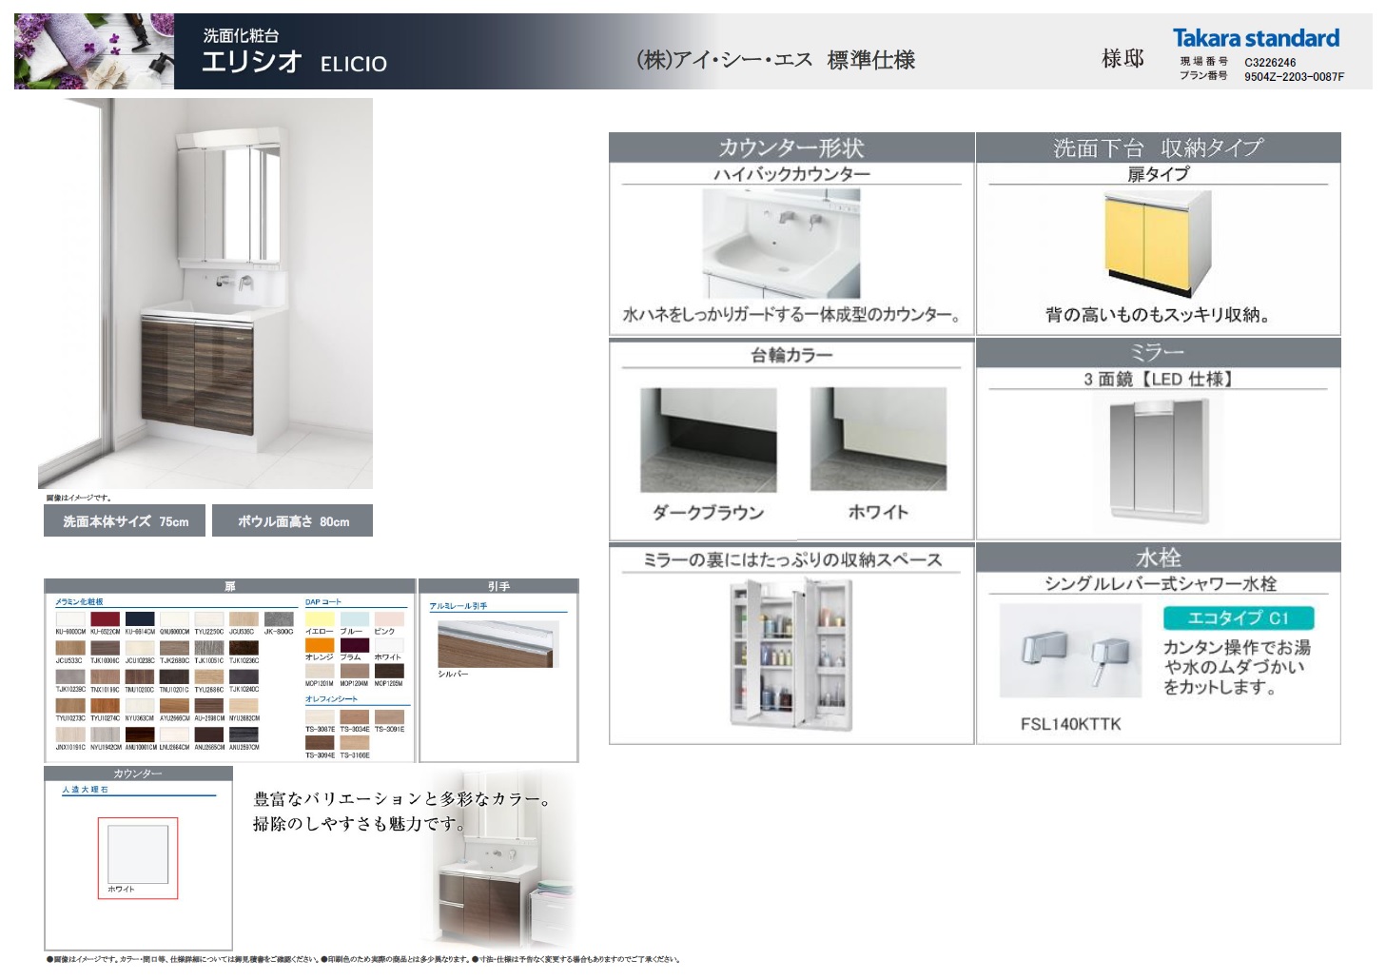1386x979 pixels.
Task: Choose the TS-3087E olefin sheet swatch
Action: (320, 716)
